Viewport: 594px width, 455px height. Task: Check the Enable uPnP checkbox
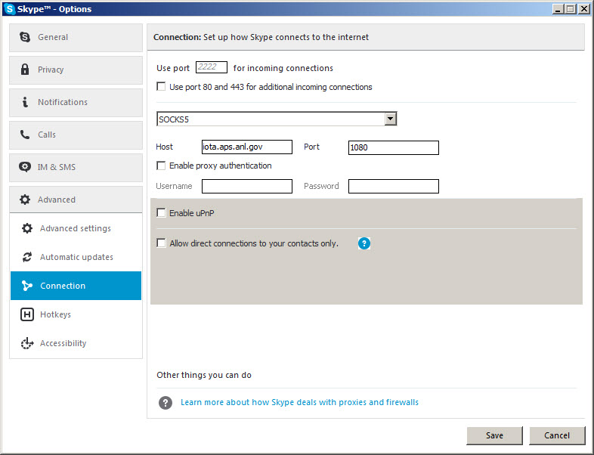coord(161,213)
